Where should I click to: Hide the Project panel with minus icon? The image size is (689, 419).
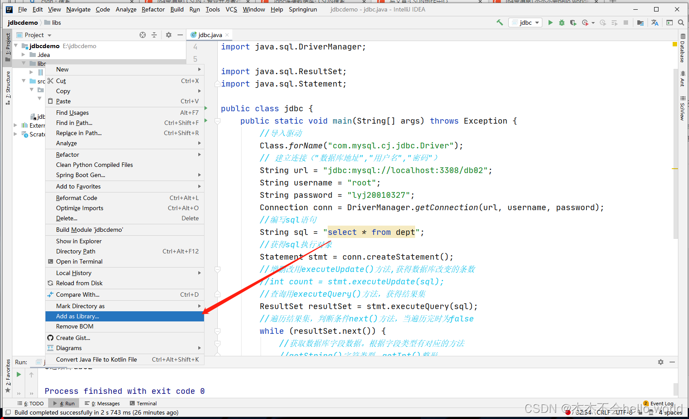[x=180, y=35]
